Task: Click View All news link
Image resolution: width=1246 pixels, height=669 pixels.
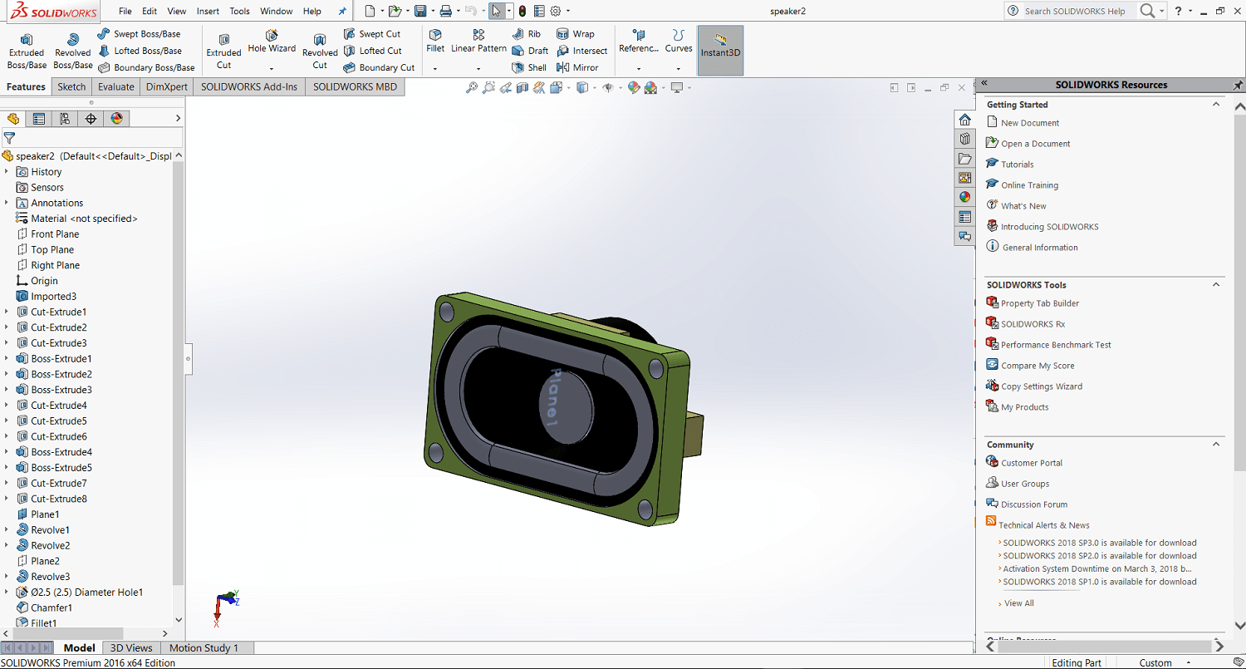Action: (x=1019, y=603)
